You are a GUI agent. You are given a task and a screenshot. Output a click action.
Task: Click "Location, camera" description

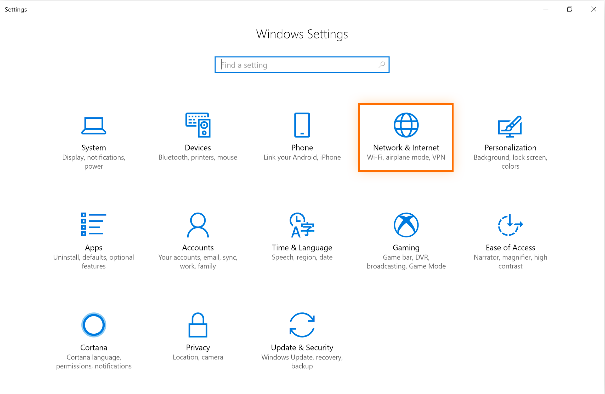(x=198, y=357)
